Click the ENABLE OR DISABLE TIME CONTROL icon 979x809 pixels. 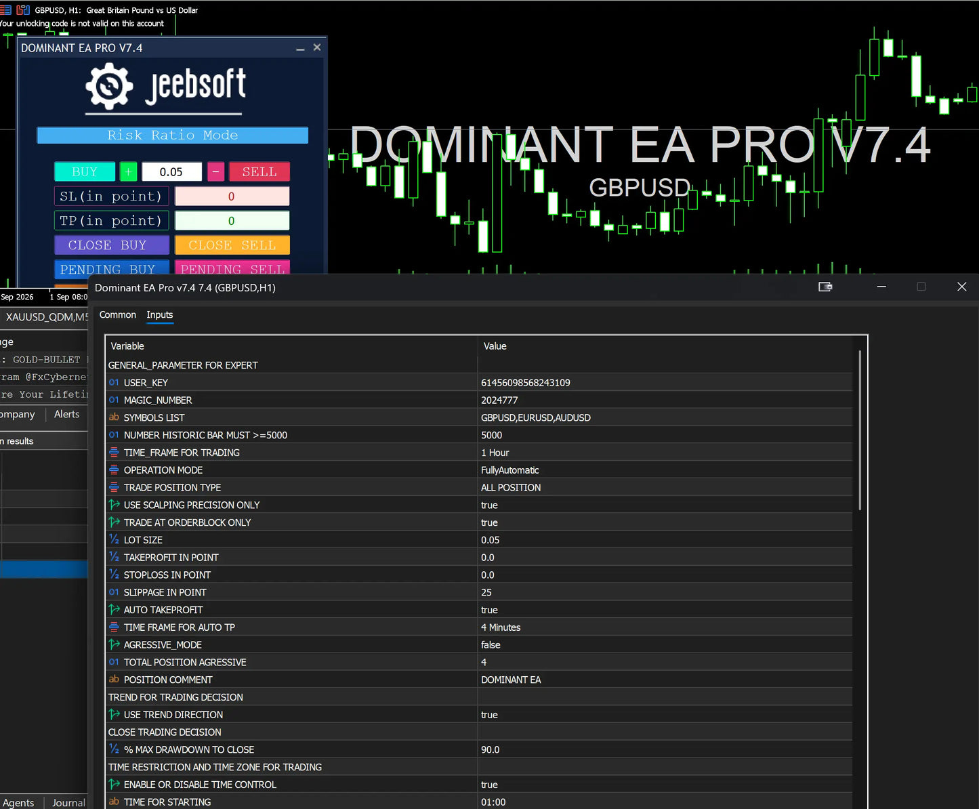(114, 785)
